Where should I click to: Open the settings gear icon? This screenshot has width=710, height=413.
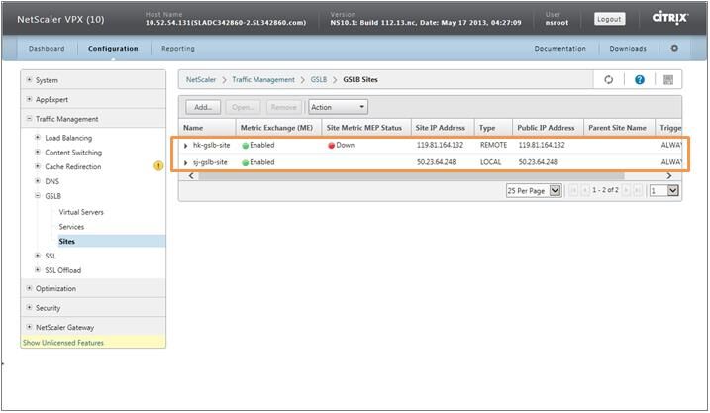[x=674, y=48]
